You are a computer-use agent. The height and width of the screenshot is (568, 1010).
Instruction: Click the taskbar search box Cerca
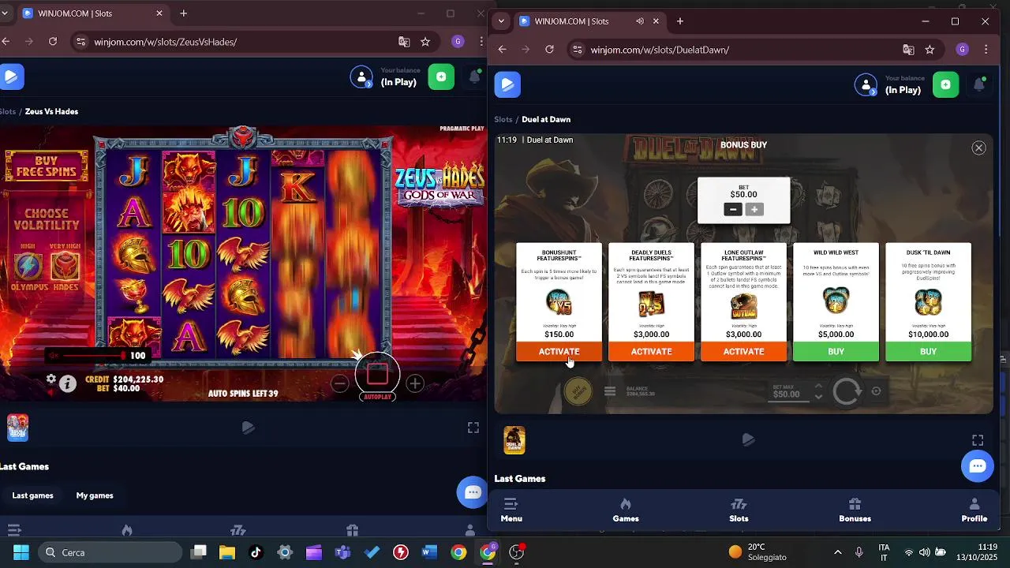point(111,552)
